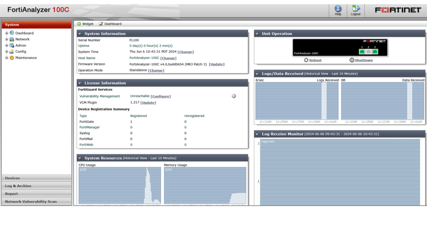The height and width of the screenshot is (227, 427).
Task: Click the Maintenance gear icon in tree
Action: (x=12, y=57)
